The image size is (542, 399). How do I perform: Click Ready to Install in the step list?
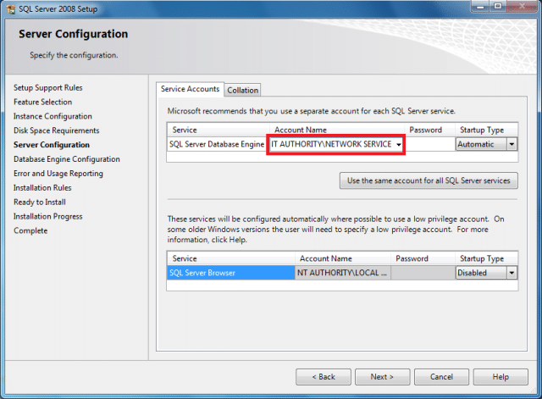[x=40, y=202]
